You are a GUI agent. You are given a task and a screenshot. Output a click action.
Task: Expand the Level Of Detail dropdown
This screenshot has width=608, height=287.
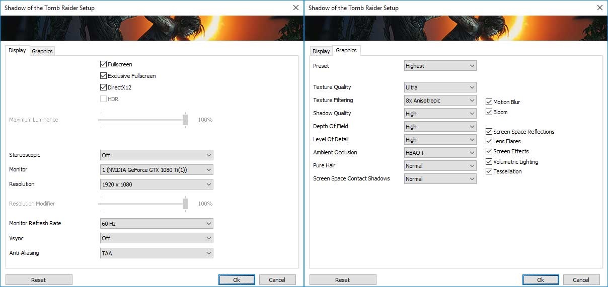coord(440,140)
